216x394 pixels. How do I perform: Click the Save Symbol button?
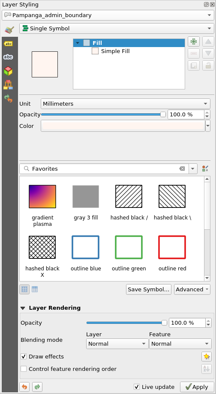(149, 289)
